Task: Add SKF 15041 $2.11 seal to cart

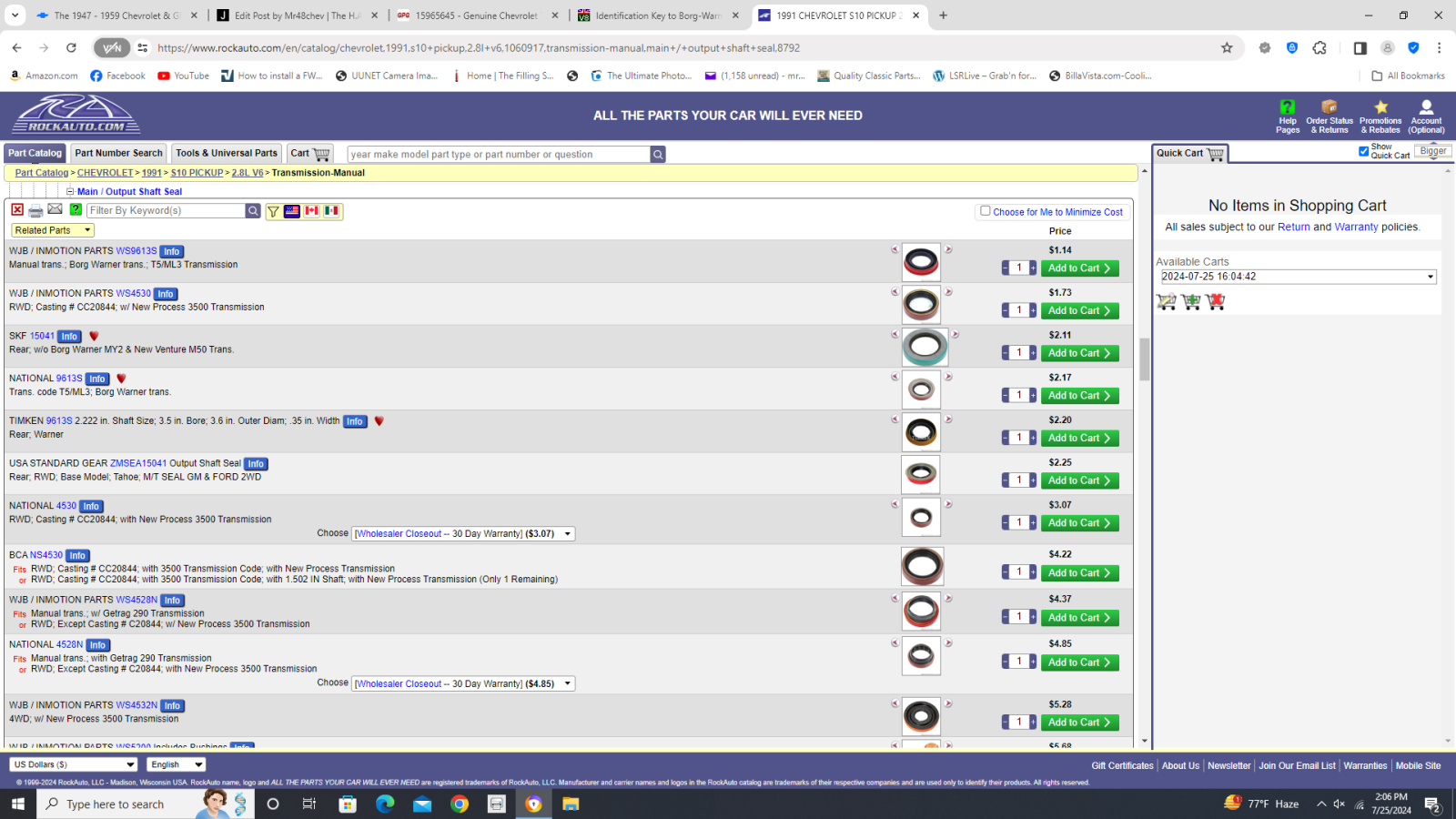Action: pyautogui.click(x=1079, y=353)
